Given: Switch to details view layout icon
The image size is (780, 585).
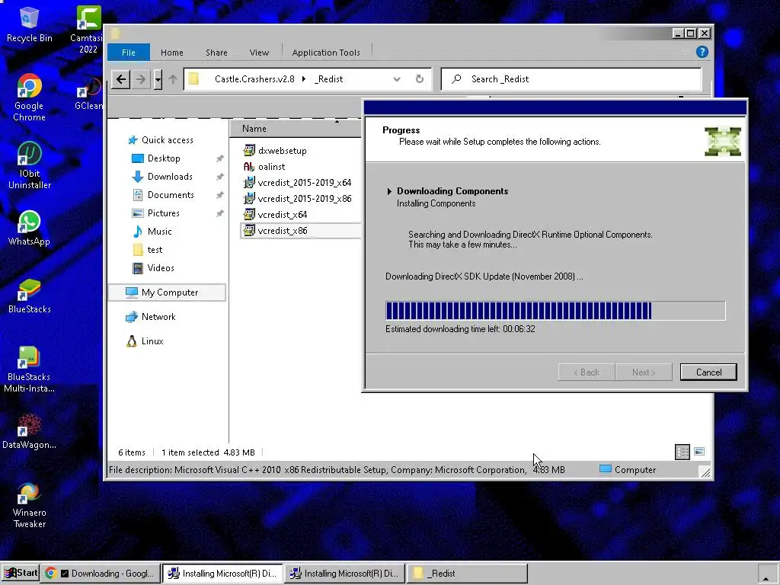Looking at the screenshot, I should click(682, 452).
